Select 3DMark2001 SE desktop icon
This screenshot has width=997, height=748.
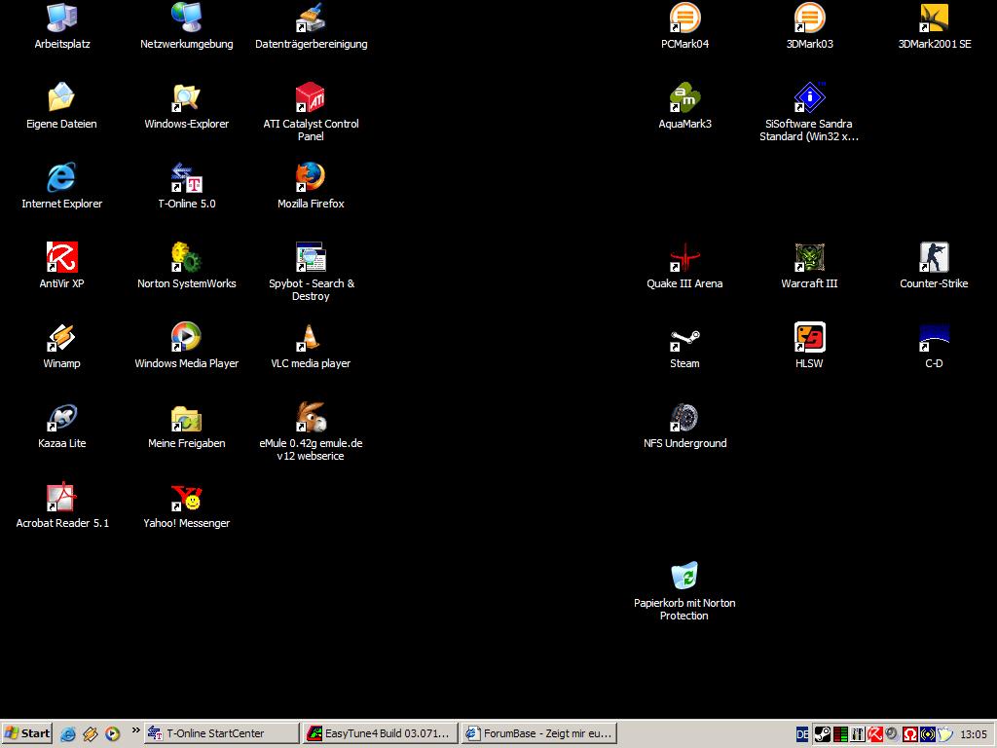[934, 26]
